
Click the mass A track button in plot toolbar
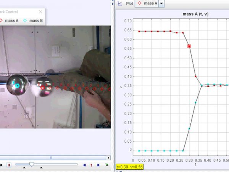[x=147, y=3]
